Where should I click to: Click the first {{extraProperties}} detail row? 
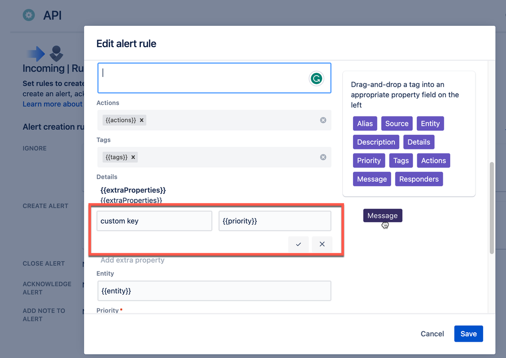pyautogui.click(x=133, y=190)
